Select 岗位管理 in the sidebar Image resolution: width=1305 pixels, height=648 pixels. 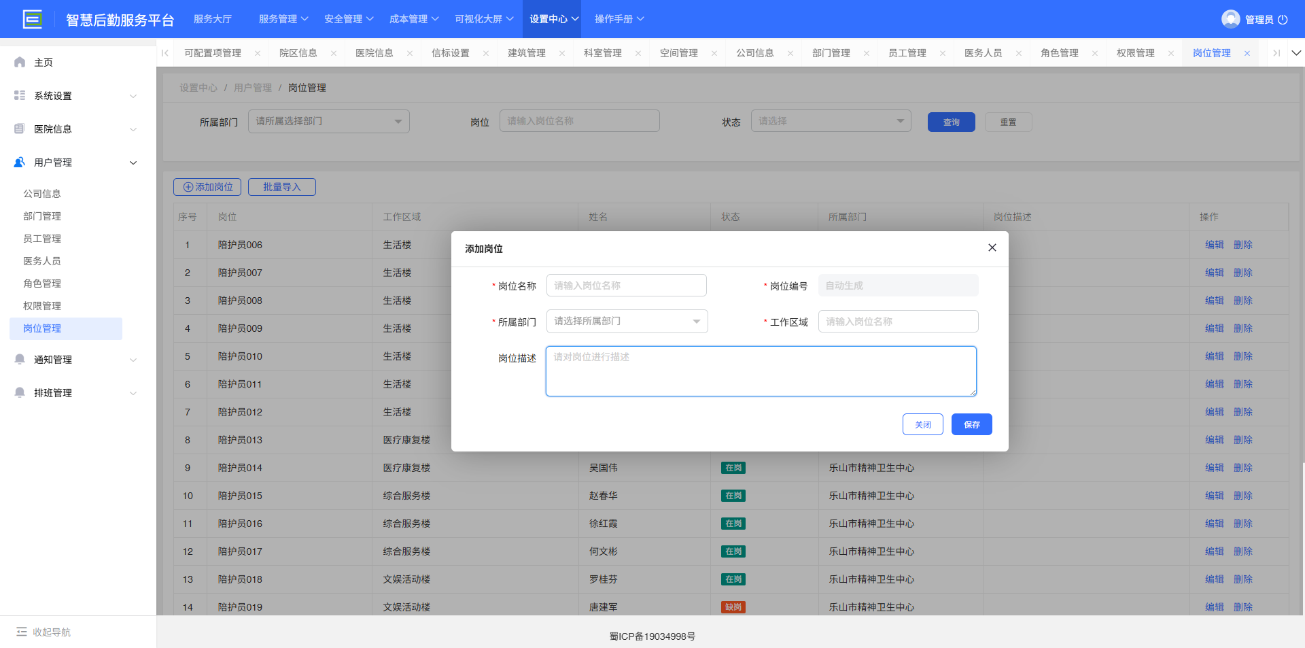pyautogui.click(x=66, y=328)
